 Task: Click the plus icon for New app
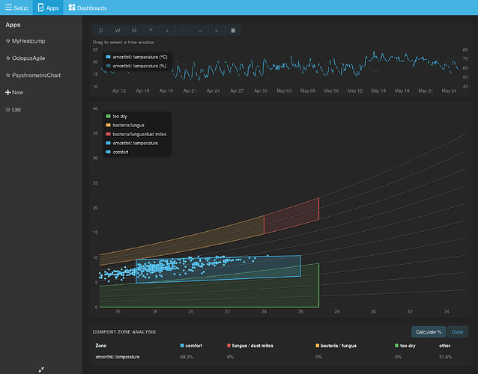point(8,92)
